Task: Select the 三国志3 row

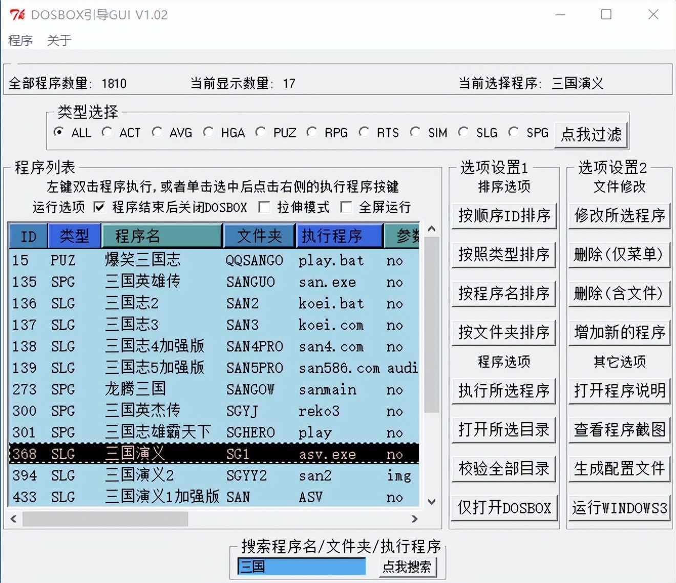Action: point(214,325)
